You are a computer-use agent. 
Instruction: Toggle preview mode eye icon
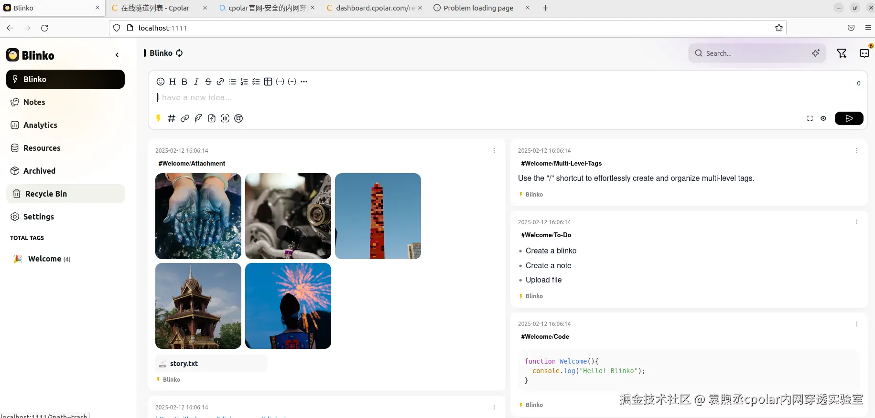point(823,118)
